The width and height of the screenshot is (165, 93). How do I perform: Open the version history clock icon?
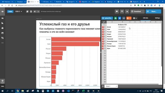(31, 11)
